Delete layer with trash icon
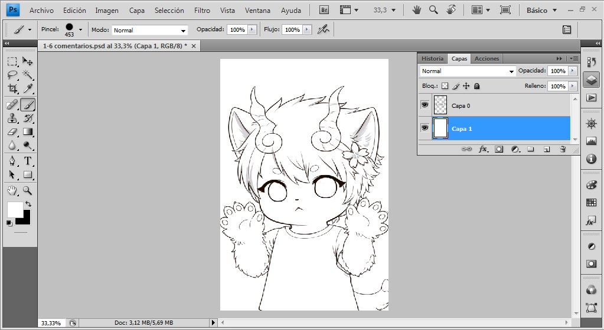Image resolution: width=604 pixels, height=330 pixels. pos(563,149)
